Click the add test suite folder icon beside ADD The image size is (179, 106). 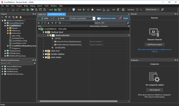pos(28,10)
